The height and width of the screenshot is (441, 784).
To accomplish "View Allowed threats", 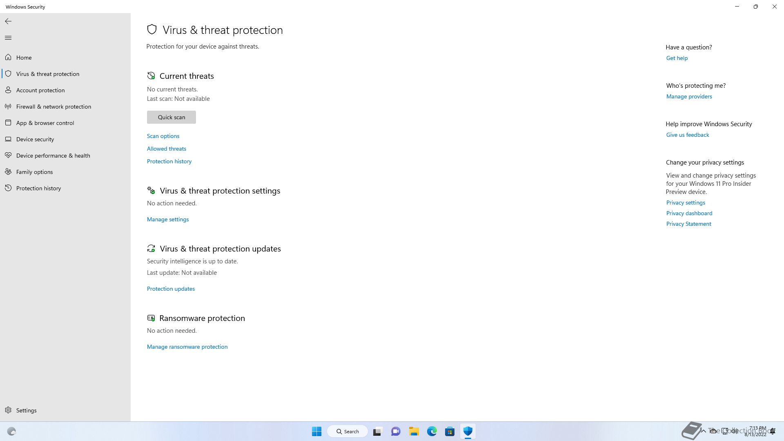I will click(167, 149).
